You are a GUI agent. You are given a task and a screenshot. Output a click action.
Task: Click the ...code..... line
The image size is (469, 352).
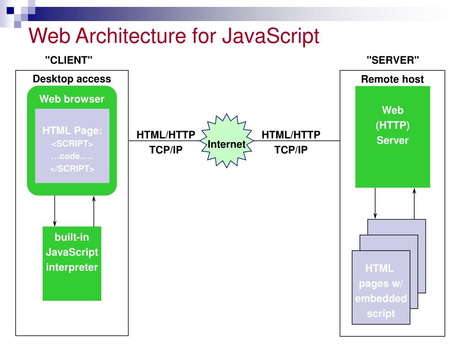(x=72, y=156)
